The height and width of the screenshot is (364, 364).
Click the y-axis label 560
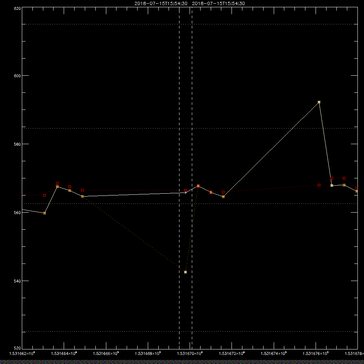pos(17,213)
